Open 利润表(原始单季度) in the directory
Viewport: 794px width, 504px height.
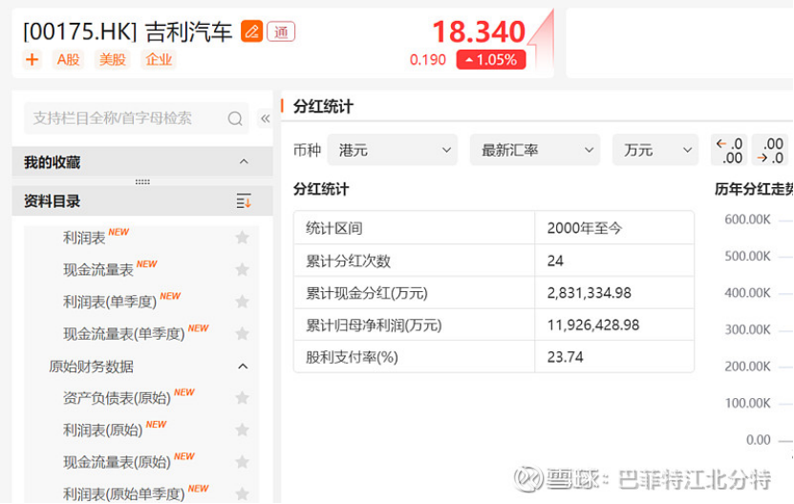pyautogui.click(x=124, y=493)
